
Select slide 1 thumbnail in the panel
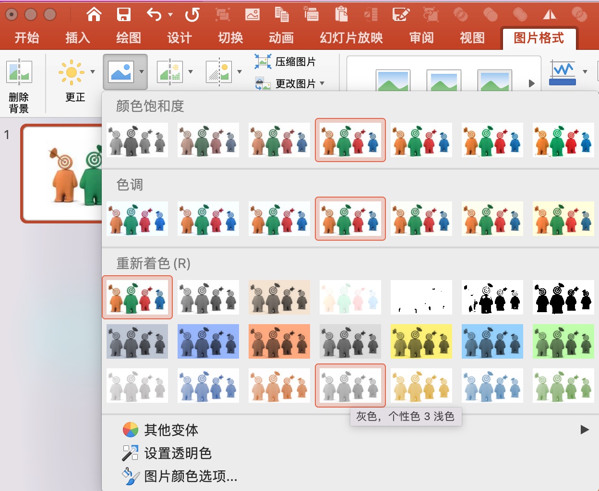[62, 174]
